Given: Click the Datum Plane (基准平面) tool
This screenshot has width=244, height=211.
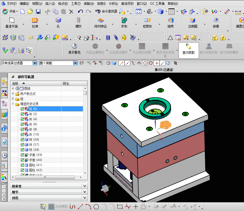Looking at the screenshot, I should coord(12,23).
